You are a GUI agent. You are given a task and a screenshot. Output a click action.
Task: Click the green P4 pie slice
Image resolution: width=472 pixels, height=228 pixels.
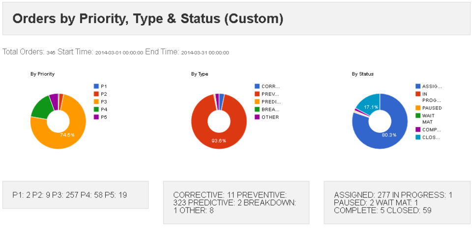pos(40,105)
